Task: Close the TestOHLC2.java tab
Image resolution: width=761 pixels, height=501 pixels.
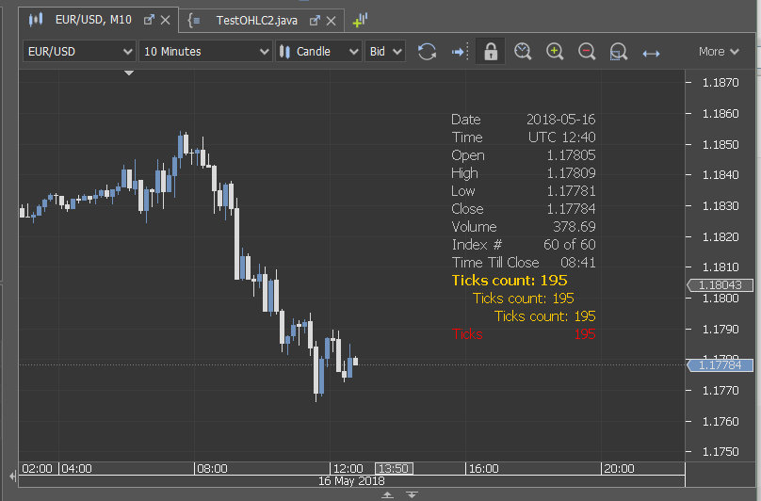Action: coord(331,21)
